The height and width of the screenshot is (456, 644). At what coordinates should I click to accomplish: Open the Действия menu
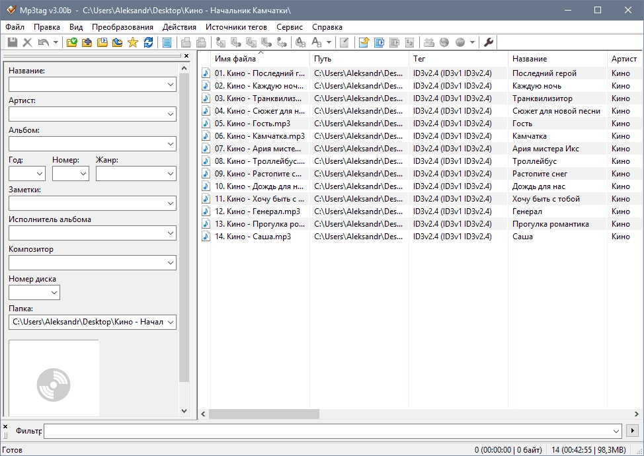[179, 27]
